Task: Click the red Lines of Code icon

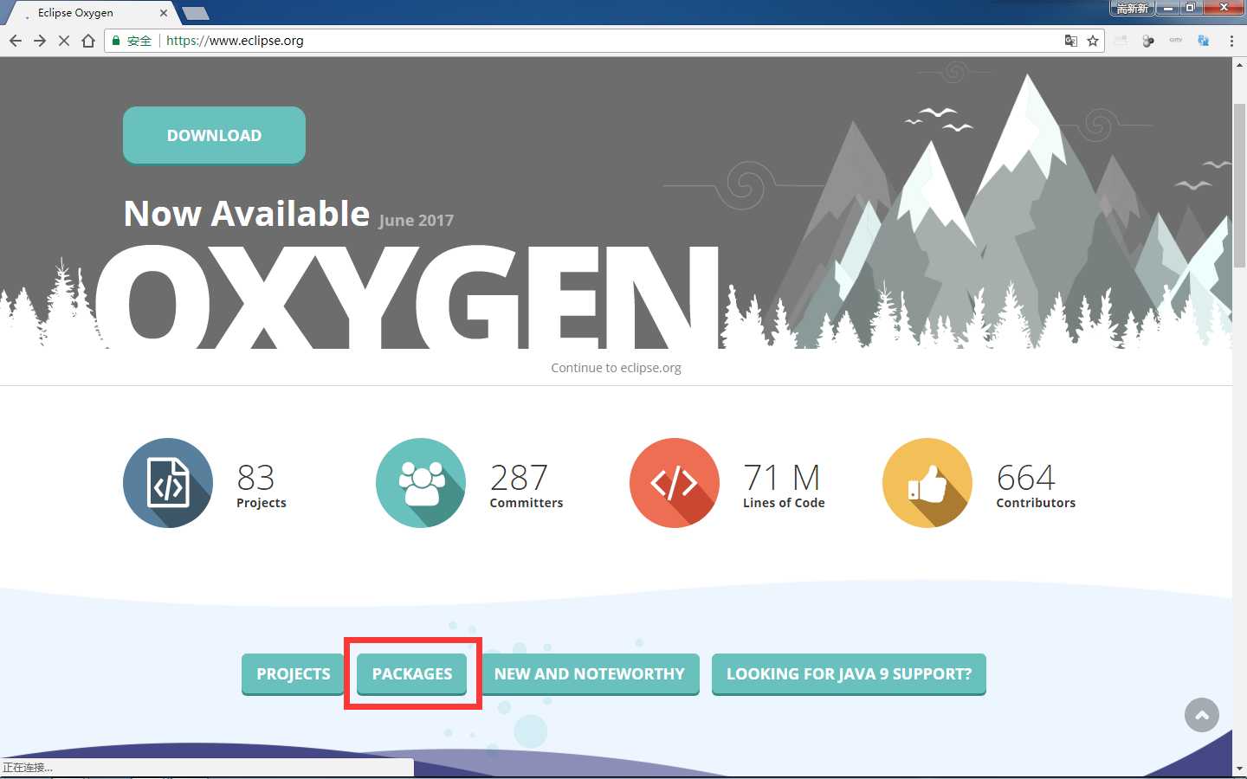Action: click(x=674, y=483)
